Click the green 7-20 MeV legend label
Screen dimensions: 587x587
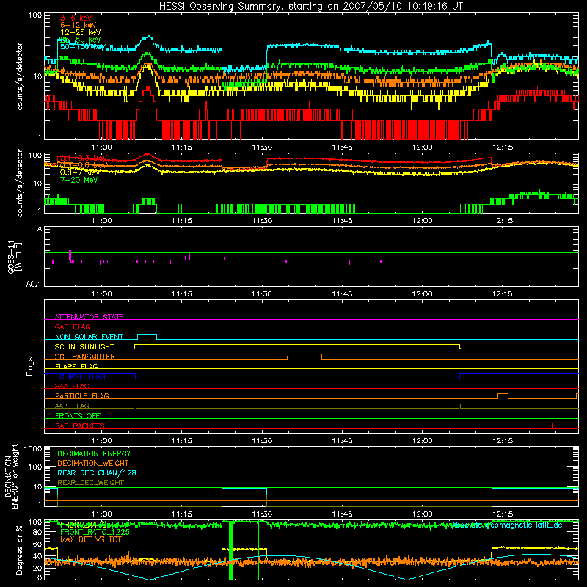pyautogui.click(x=79, y=180)
